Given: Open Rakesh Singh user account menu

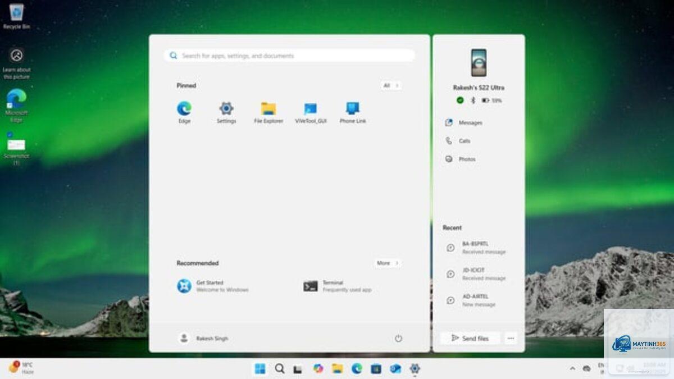Looking at the screenshot, I should point(203,339).
